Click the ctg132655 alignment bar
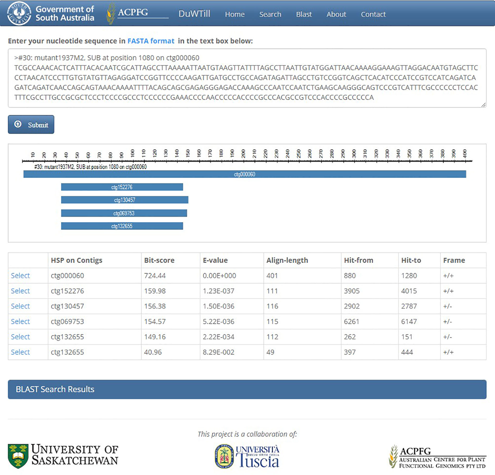Image resolution: width=495 pixels, height=475 pixels. coord(122,226)
